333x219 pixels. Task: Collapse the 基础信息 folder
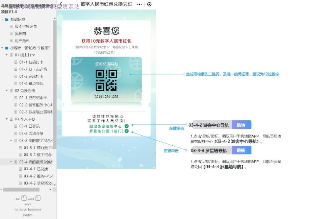(x=2, y=19)
